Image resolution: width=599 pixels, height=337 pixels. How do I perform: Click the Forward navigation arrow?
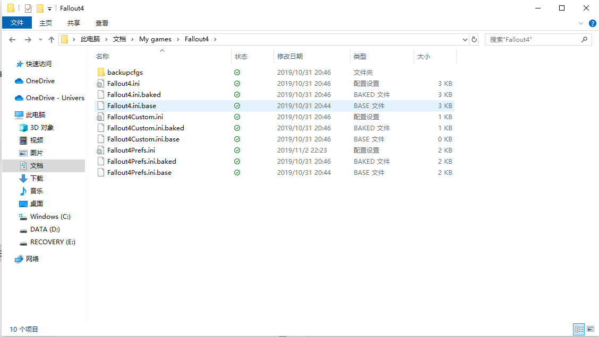coord(28,39)
